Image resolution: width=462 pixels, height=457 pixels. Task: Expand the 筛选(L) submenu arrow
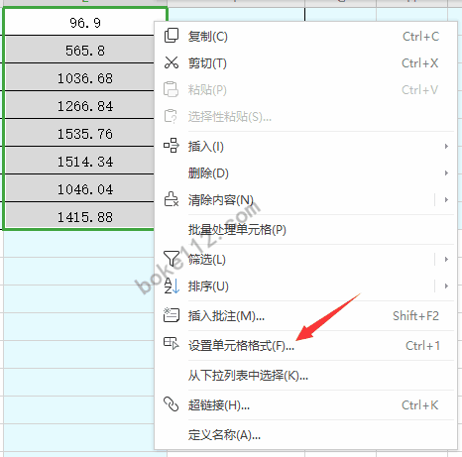pos(446,259)
